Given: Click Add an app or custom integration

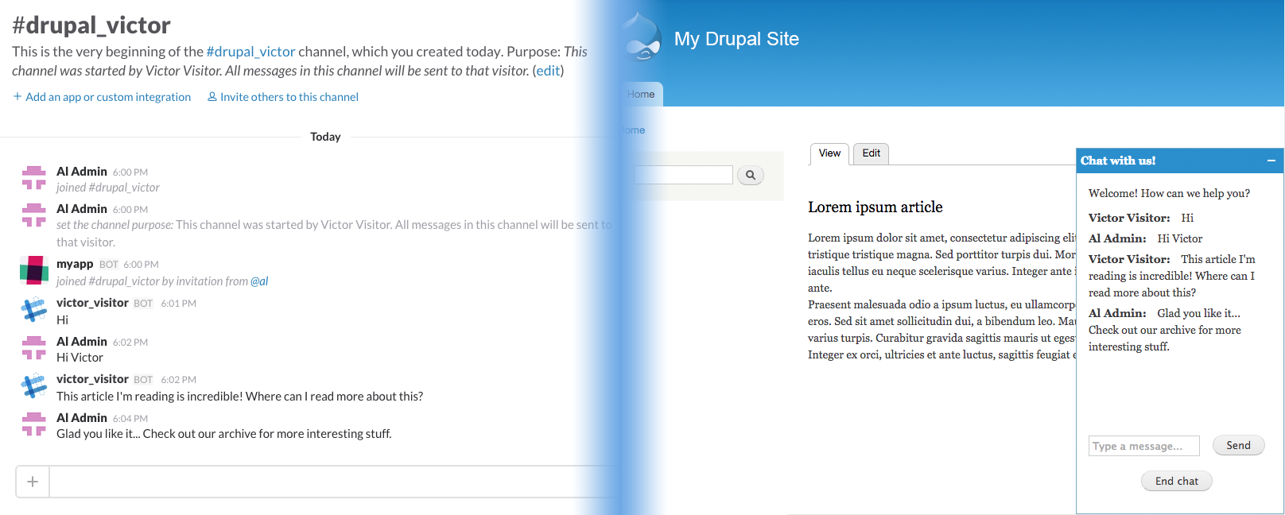Looking at the screenshot, I should pyautogui.click(x=102, y=97).
